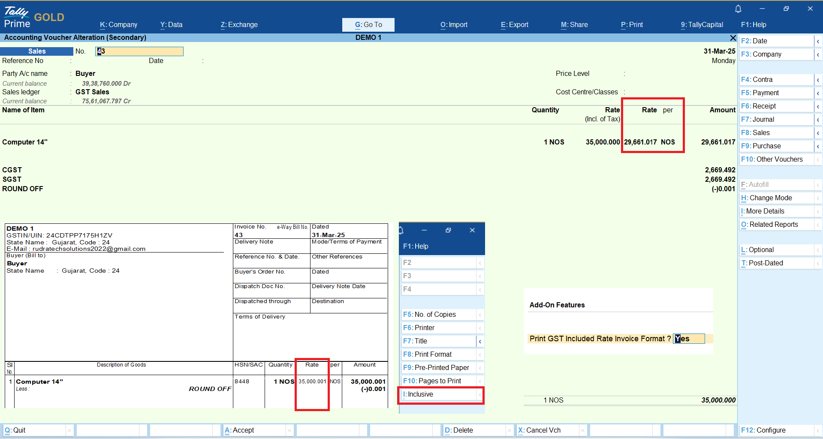Open the K: Company menu
Image resolution: width=823 pixels, height=439 pixels.
118,25
